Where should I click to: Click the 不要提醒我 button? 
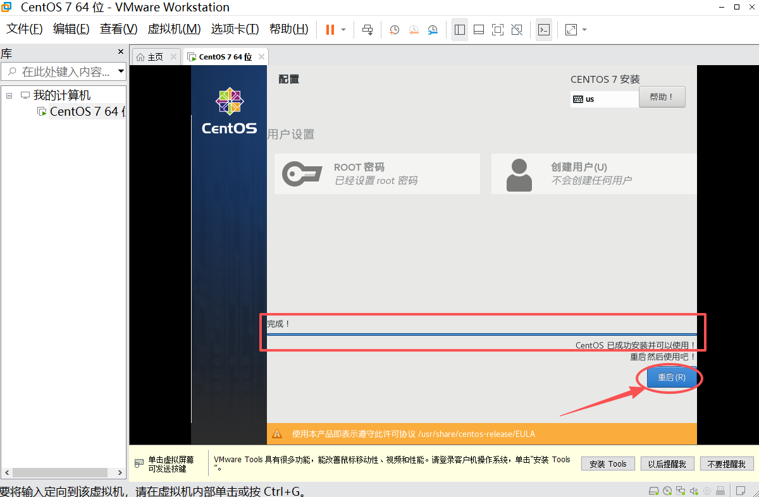pos(727,463)
